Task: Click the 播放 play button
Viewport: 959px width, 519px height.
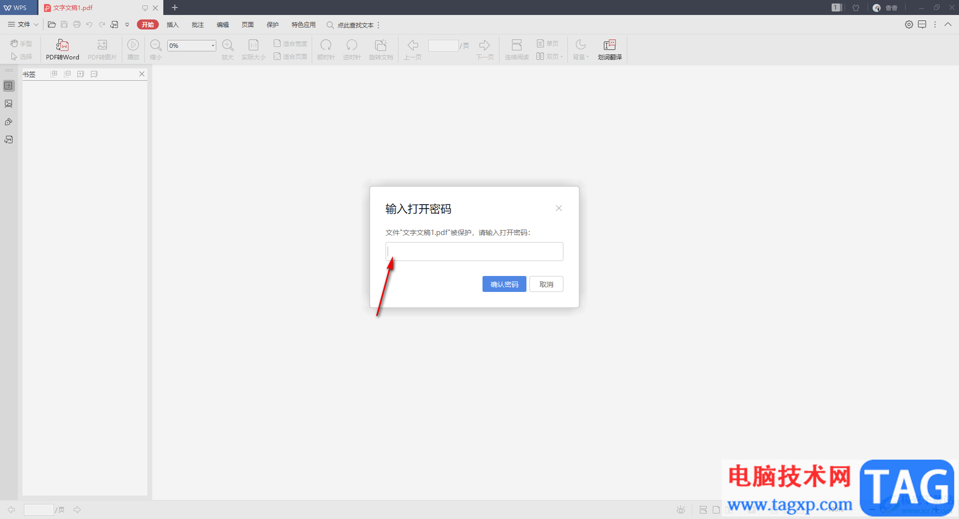Action: click(x=133, y=50)
